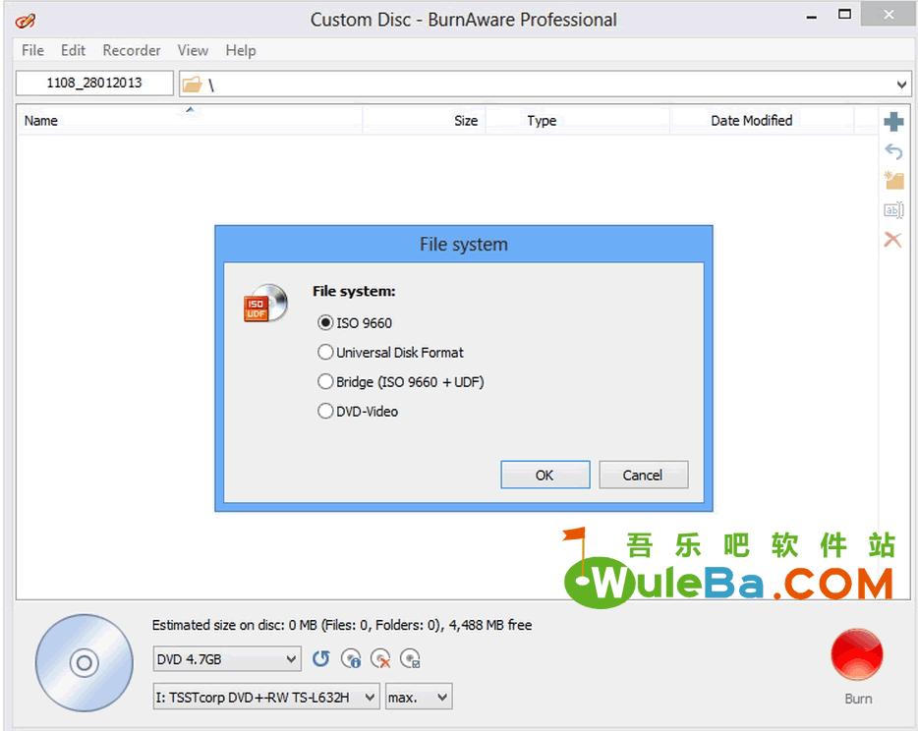
Task: Expand the path combo box dropdown arrow
Action: [901, 84]
